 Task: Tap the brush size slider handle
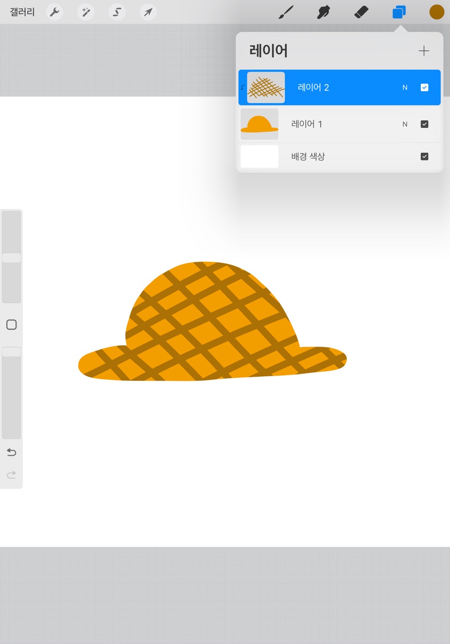(x=12, y=258)
